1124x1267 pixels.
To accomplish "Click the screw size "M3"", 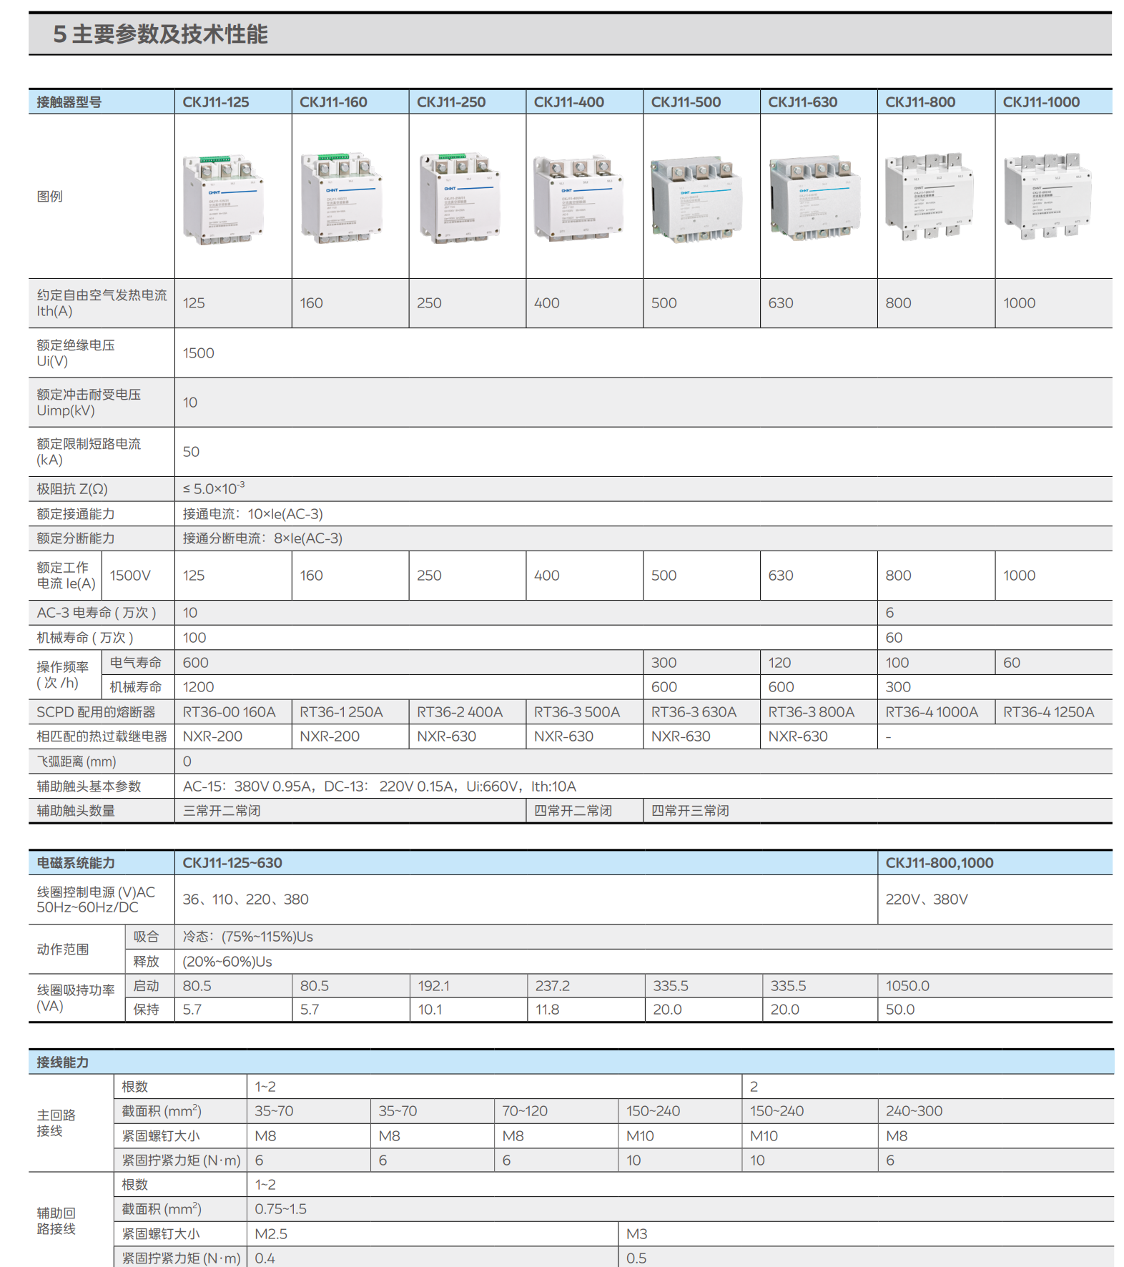I will coord(637,1234).
